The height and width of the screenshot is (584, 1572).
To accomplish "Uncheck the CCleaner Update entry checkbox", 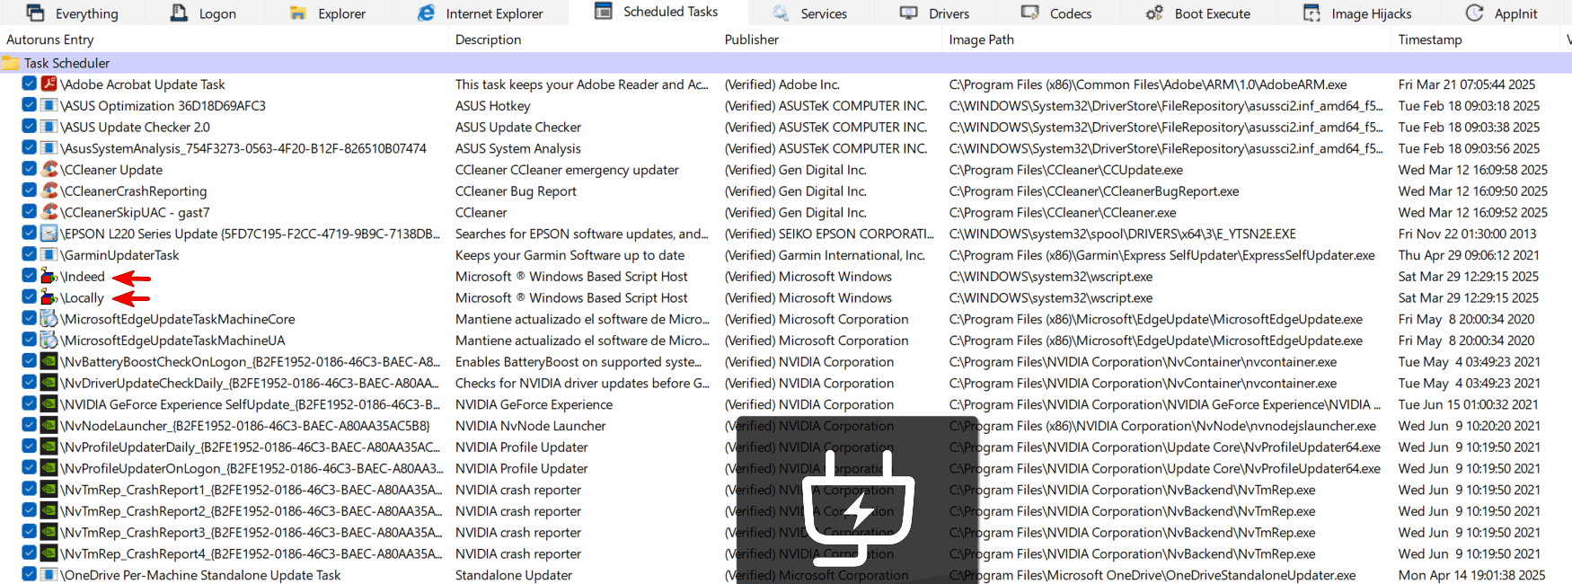I will click(x=29, y=169).
